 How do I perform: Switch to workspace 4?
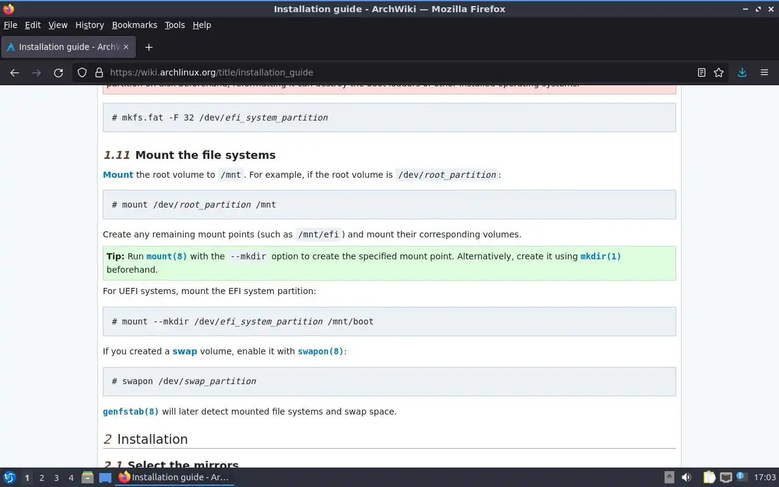tap(71, 478)
